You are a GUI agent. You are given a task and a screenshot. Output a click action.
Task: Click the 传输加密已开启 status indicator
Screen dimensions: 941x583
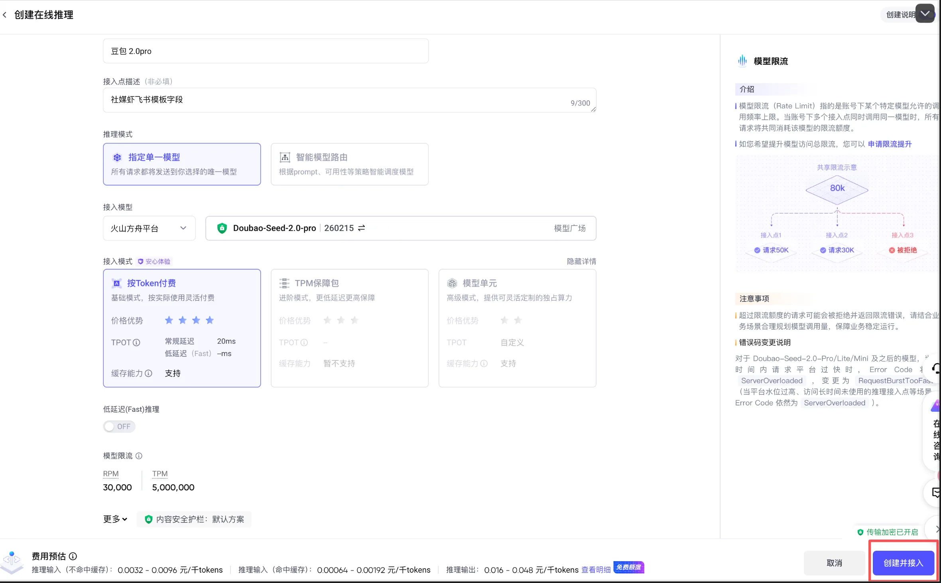[x=888, y=532]
